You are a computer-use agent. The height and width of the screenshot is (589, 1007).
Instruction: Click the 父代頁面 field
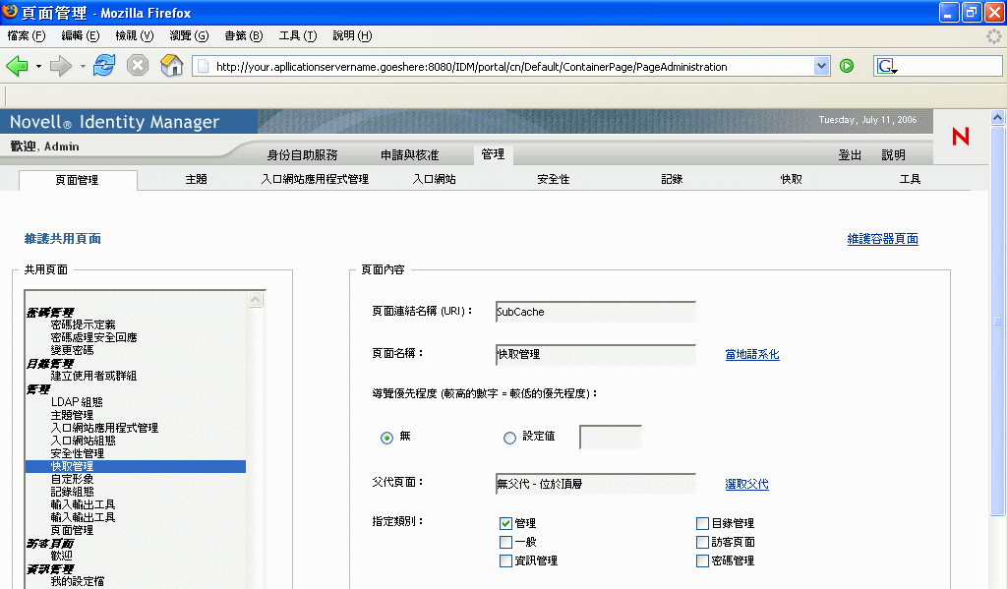coord(595,484)
